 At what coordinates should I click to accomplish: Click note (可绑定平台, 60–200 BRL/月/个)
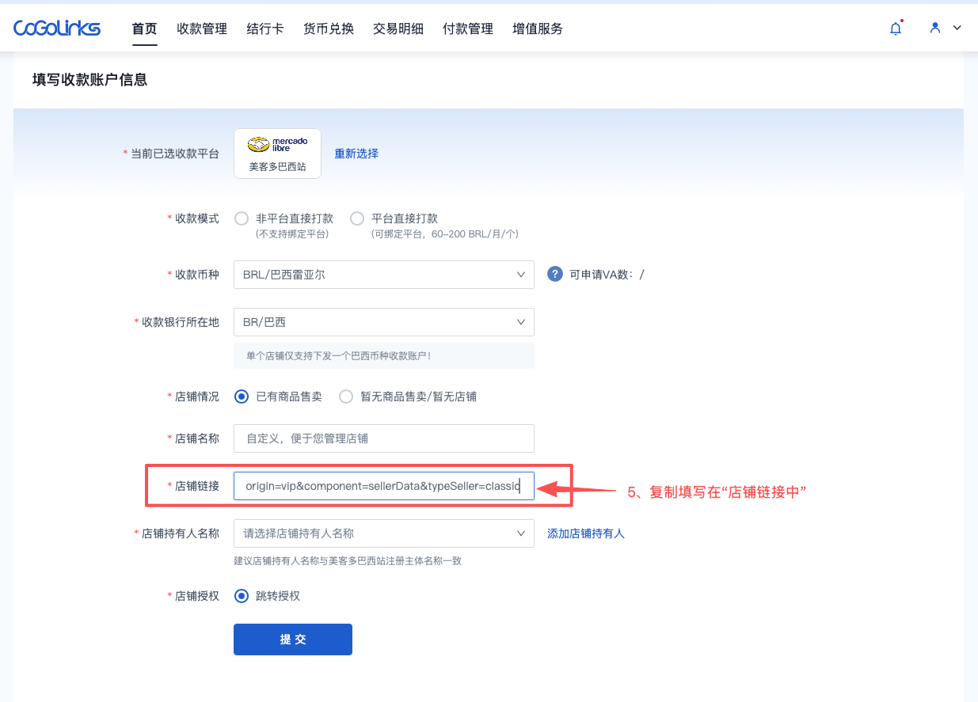444,234
